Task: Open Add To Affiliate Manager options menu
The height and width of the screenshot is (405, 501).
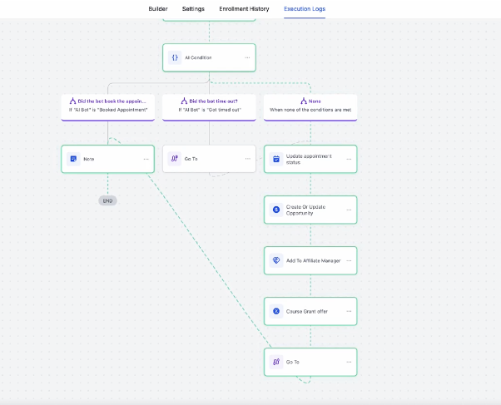Action: (349, 260)
